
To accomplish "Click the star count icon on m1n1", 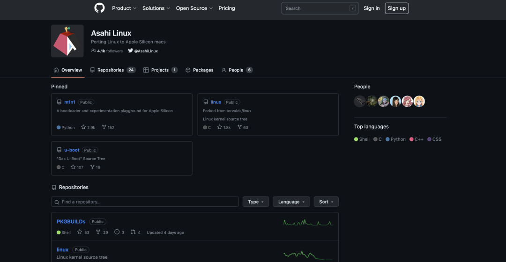I will pos(83,127).
